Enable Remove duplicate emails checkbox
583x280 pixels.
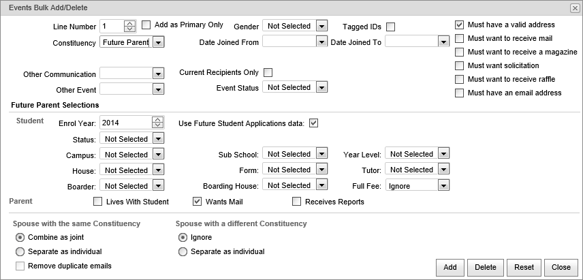[20, 266]
